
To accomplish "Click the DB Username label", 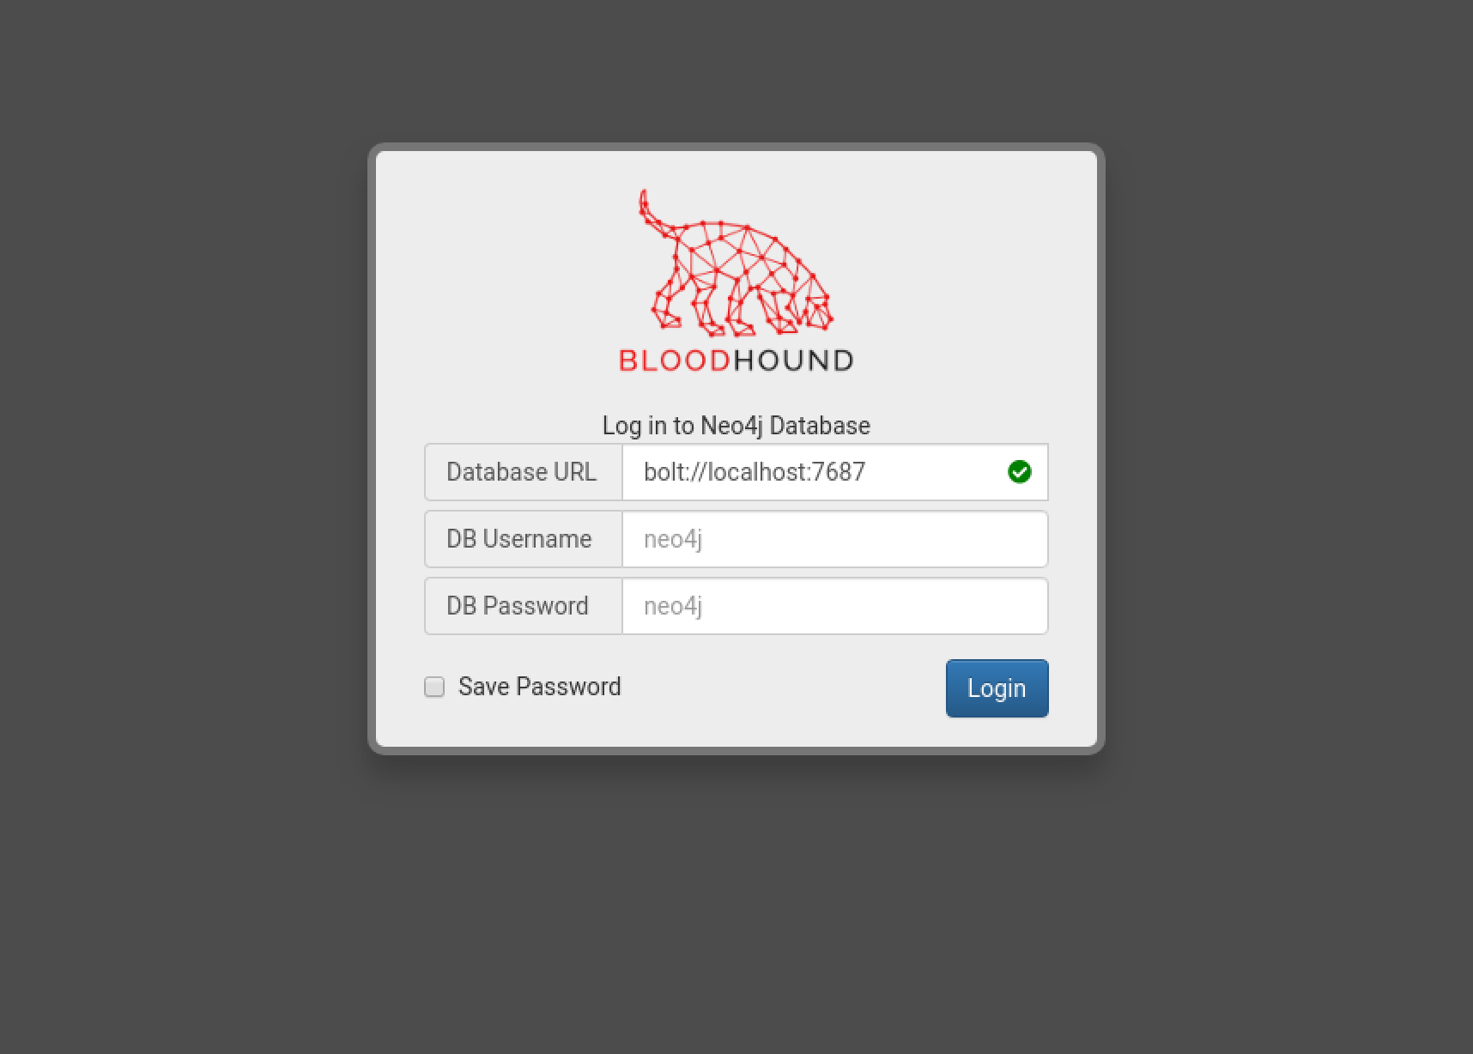I will 519,539.
